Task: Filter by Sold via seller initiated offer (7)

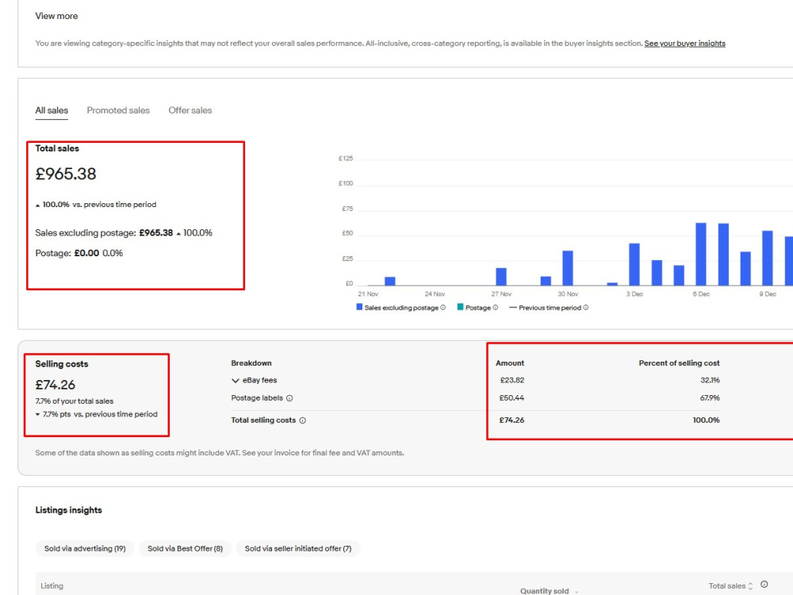Action: click(x=298, y=548)
